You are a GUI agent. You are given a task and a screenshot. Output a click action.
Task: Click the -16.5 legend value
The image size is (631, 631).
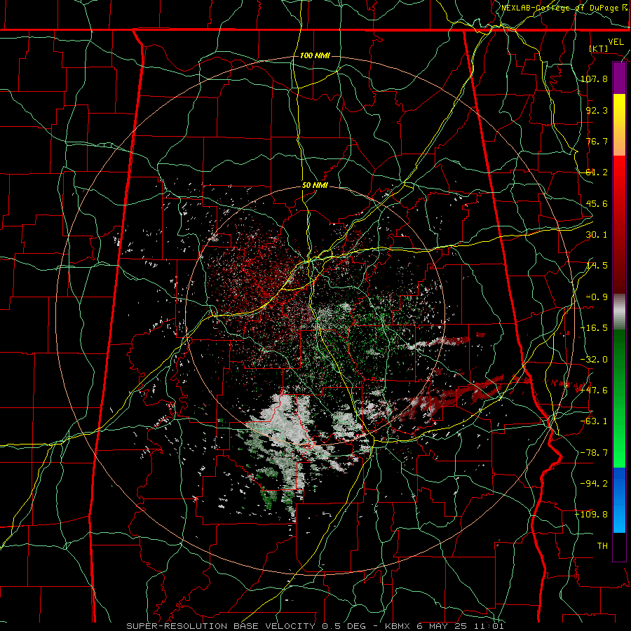594,328
